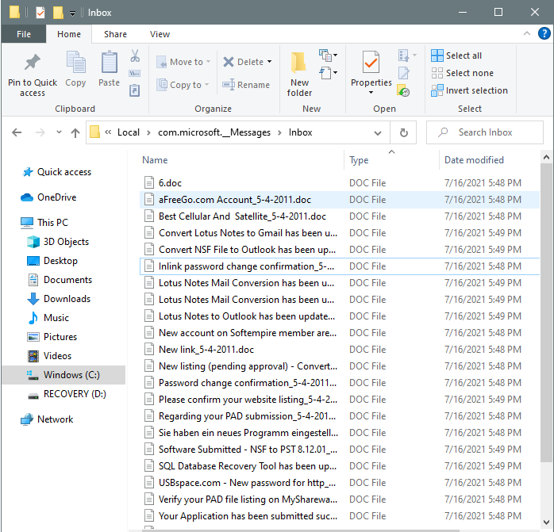The image size is (554, 532).
Task: Click the Music note icon
Action: pos(33,318)
